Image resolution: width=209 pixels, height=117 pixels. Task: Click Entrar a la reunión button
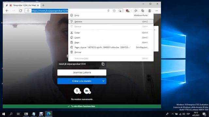[82, 81]
